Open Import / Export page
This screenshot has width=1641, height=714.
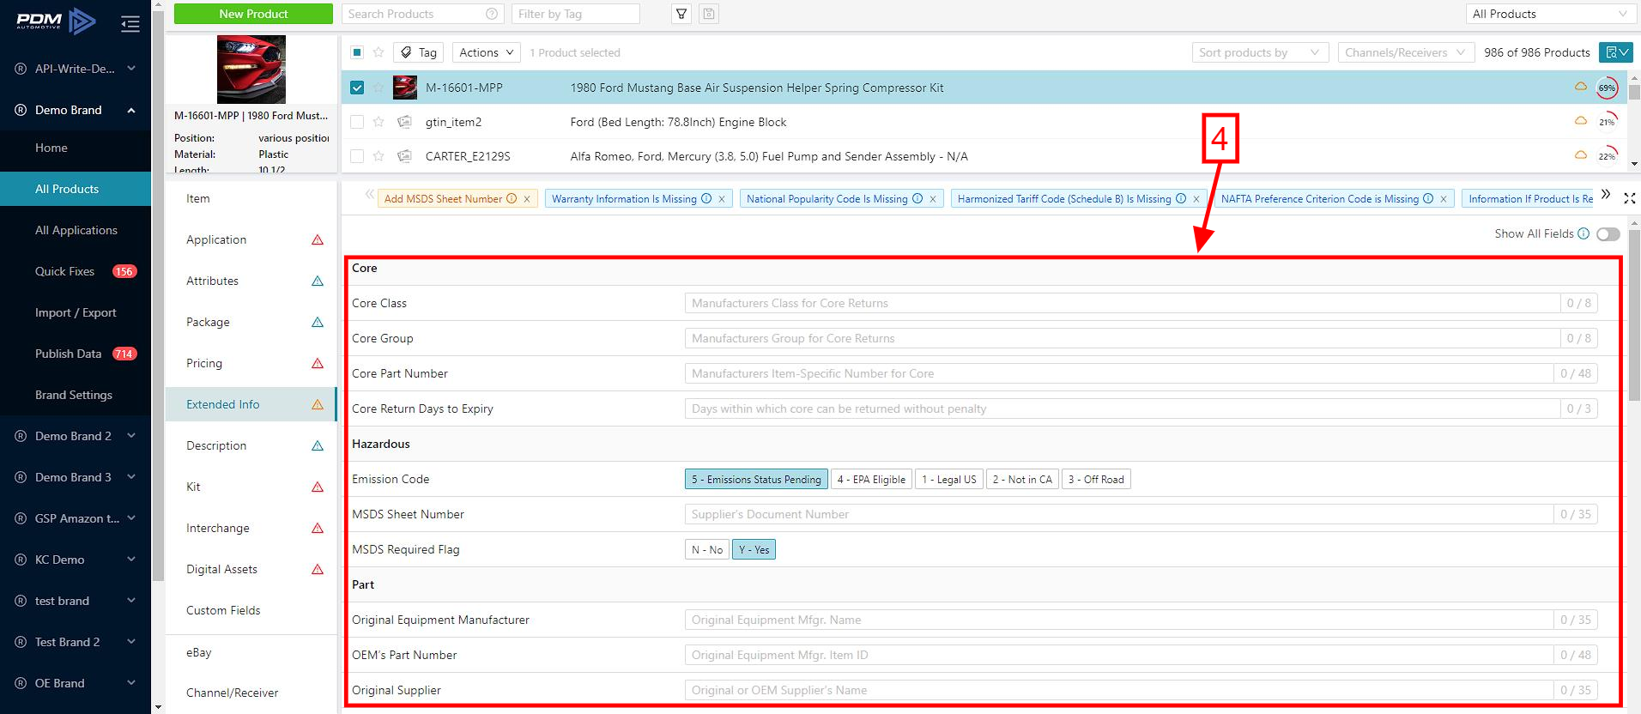click(x=76, y=312)
